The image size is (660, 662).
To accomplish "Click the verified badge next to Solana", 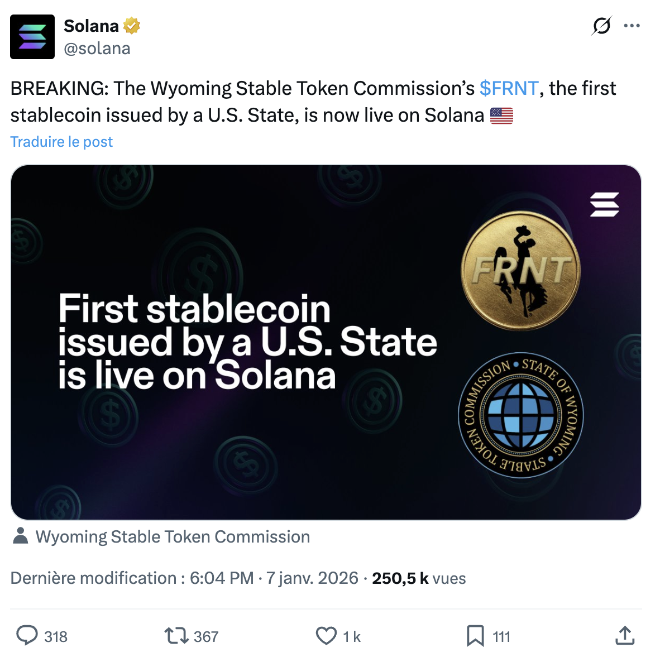I will pyautogui.click(x=132, y=26).
